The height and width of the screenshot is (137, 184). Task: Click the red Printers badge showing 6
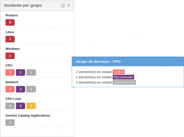pos(10,22)
